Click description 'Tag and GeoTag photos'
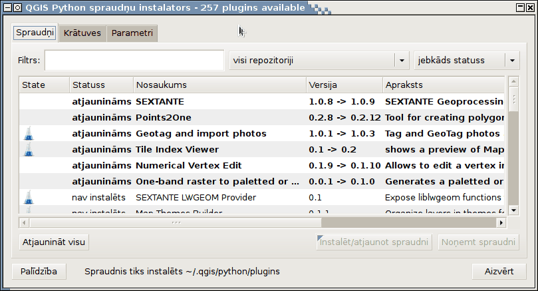This screenshot has height=291, width=538. [442, 134]
